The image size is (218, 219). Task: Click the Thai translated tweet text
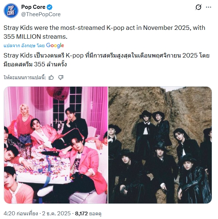[106, 60]
